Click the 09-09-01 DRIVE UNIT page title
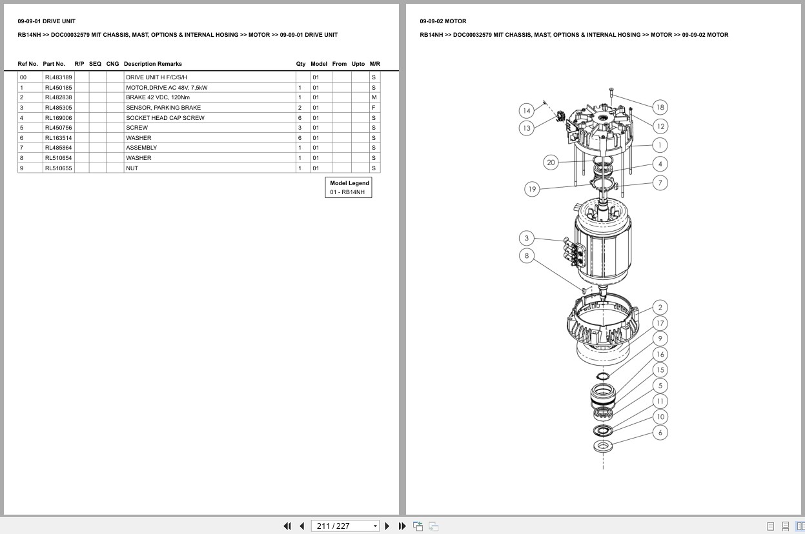This screenshot has height=534, width=805. (46, 21)
